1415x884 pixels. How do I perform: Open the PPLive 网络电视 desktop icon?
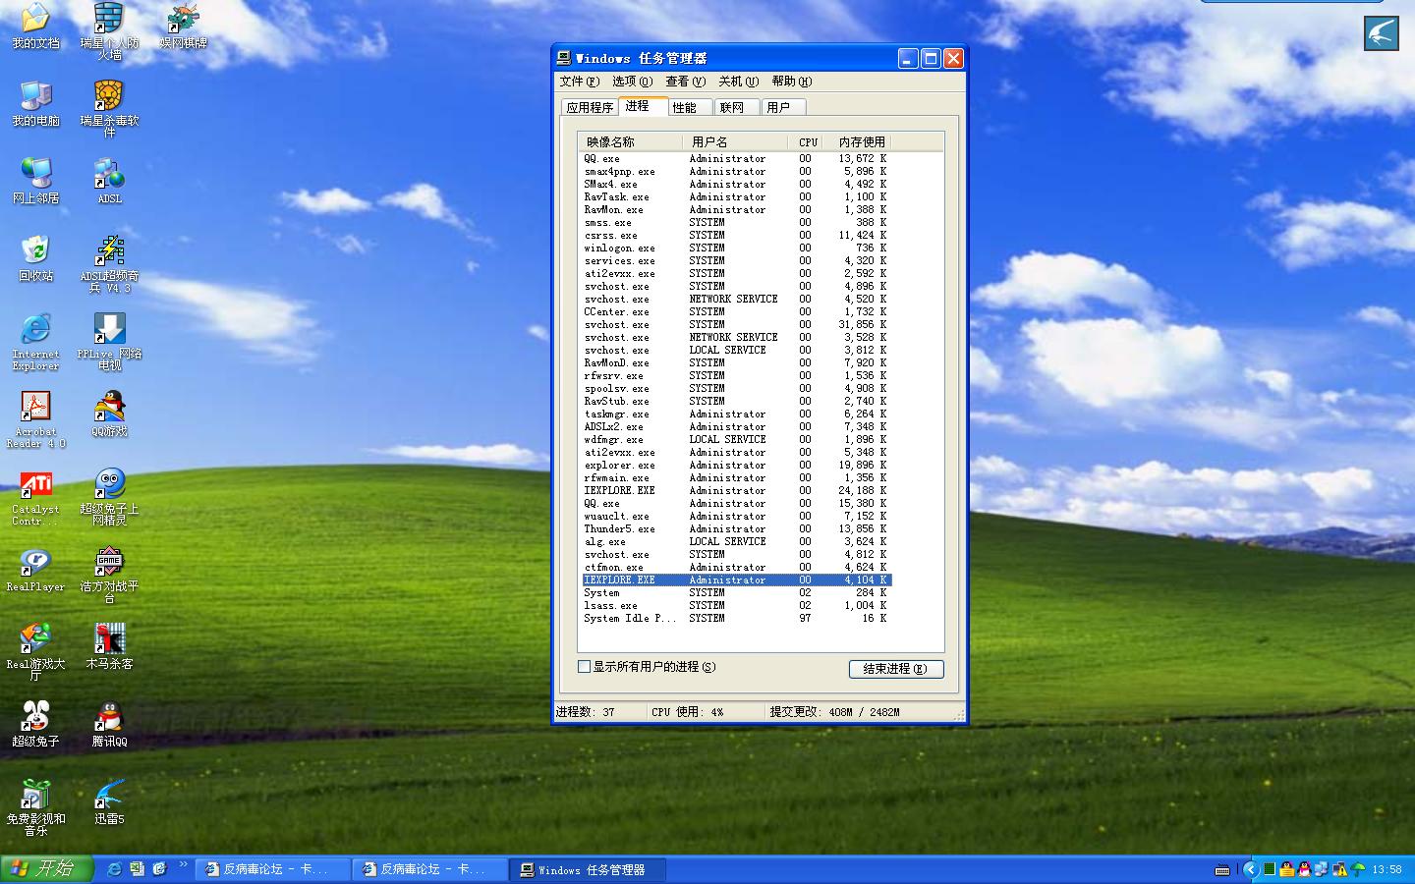(109, 331)
